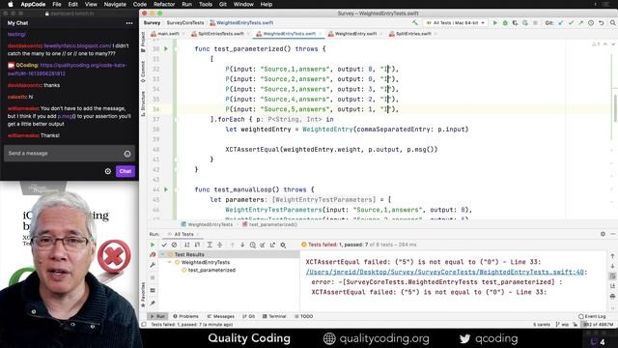Click the Build hammer icon

click(x=414, y=23)
